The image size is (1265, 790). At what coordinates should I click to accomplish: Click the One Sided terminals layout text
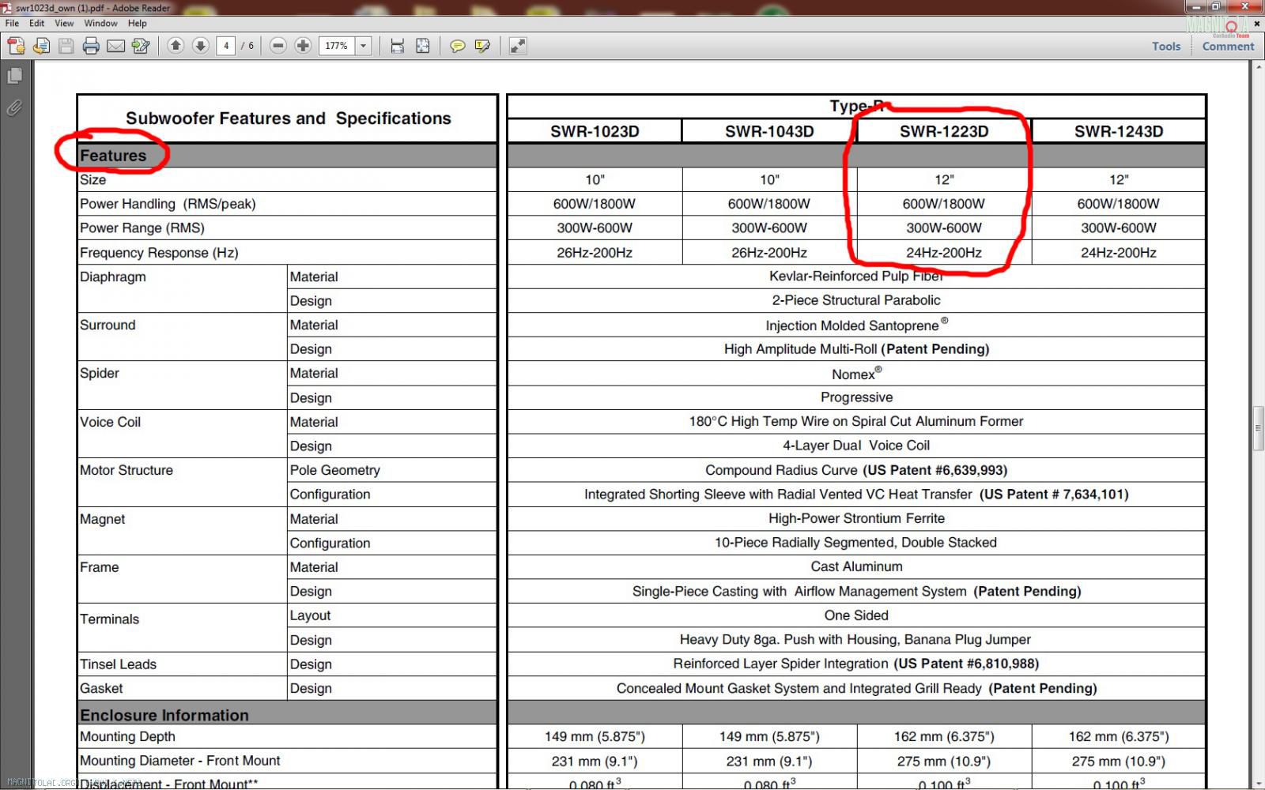tap(856, 615)
